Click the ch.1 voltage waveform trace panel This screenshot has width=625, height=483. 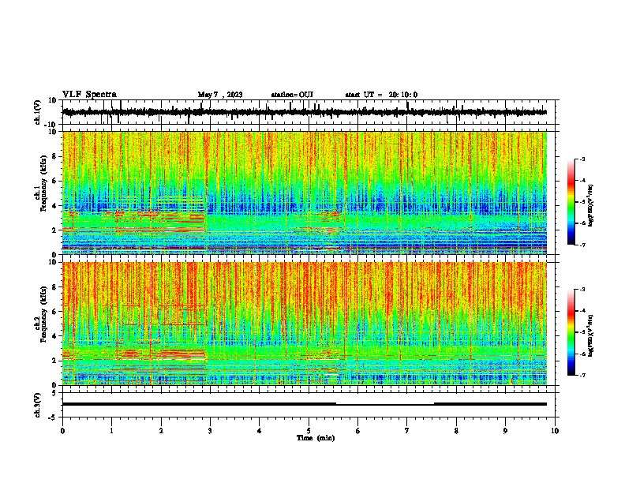308,112
